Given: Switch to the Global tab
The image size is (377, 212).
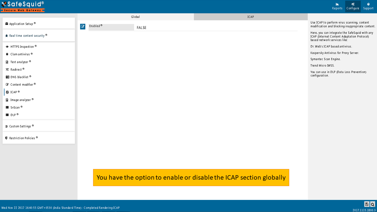Looking at the screenshot, I should point(135,17).
